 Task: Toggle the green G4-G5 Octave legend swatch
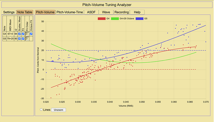tap(115, 19)
